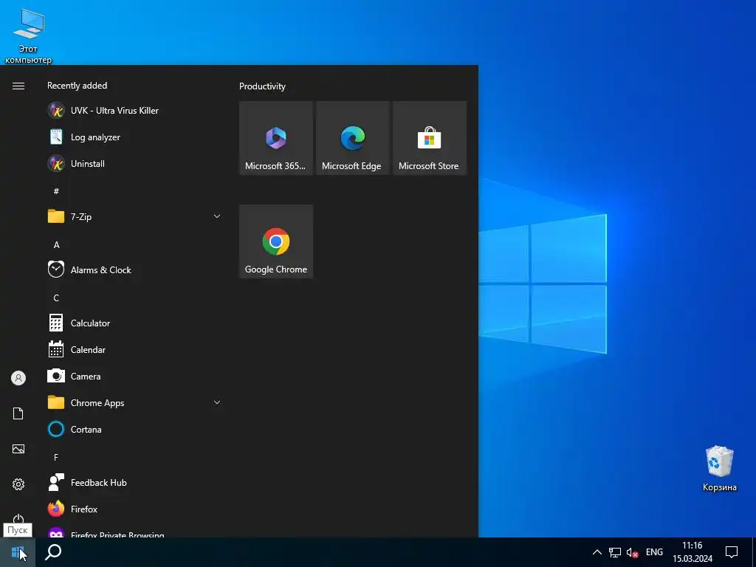756x567 pixels.
Task: Open the taskbar search magnifier
Action: click(53, 552)
